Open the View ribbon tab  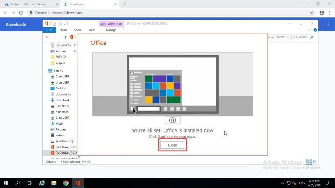(x=91, y=30)
